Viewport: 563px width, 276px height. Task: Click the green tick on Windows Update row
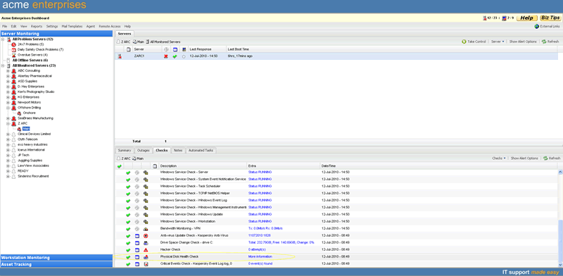coord(128,215)
